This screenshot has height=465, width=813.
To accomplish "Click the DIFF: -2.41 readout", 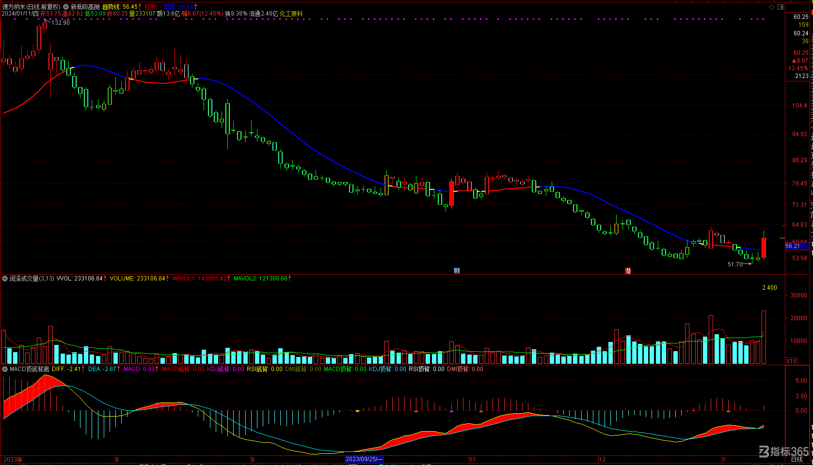I will pos(66,369).
